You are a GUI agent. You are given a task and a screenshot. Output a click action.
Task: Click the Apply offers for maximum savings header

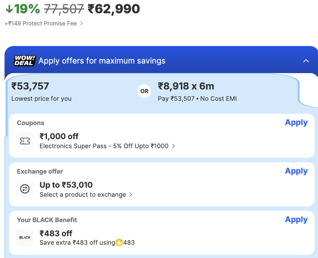click(x=102, y=61)
